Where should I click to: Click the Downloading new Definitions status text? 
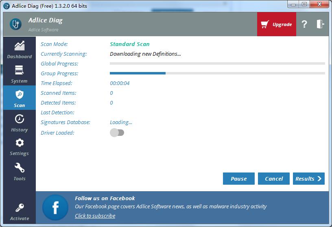pos(145,54)
